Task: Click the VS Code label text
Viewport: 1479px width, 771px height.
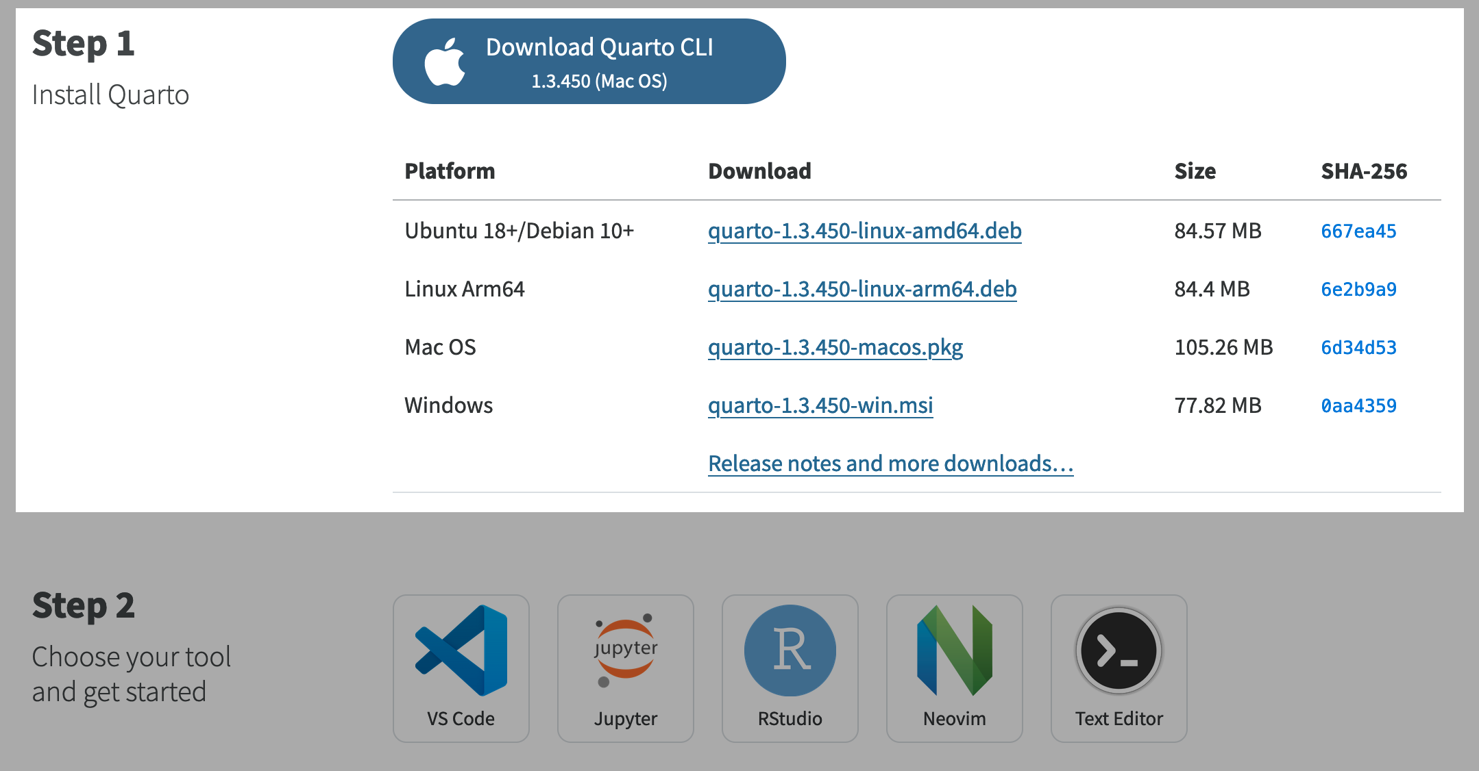Action: pyautogui.click(x=461, y=718)
